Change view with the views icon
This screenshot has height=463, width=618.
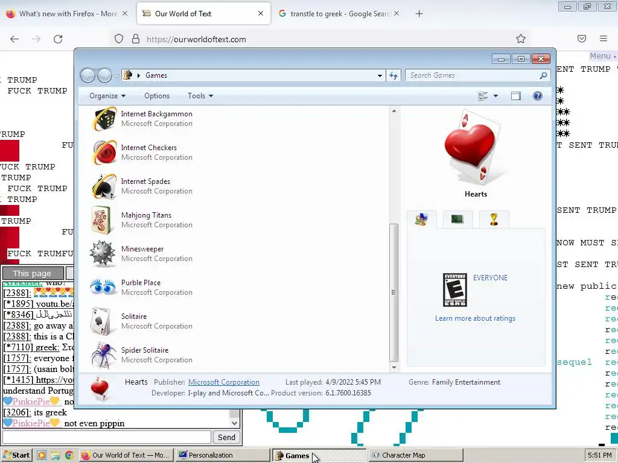[483, 96]
